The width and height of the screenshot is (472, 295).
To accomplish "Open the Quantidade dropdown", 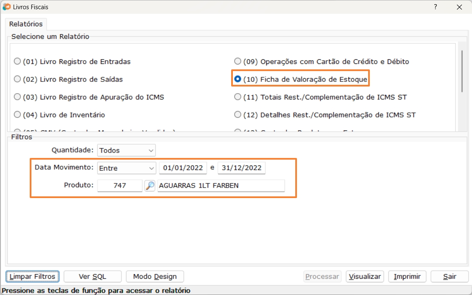I will (126, 150).
